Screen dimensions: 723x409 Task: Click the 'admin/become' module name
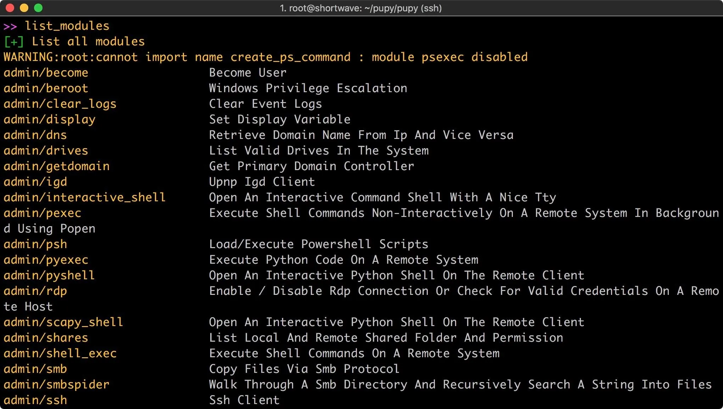pos(46,73)
